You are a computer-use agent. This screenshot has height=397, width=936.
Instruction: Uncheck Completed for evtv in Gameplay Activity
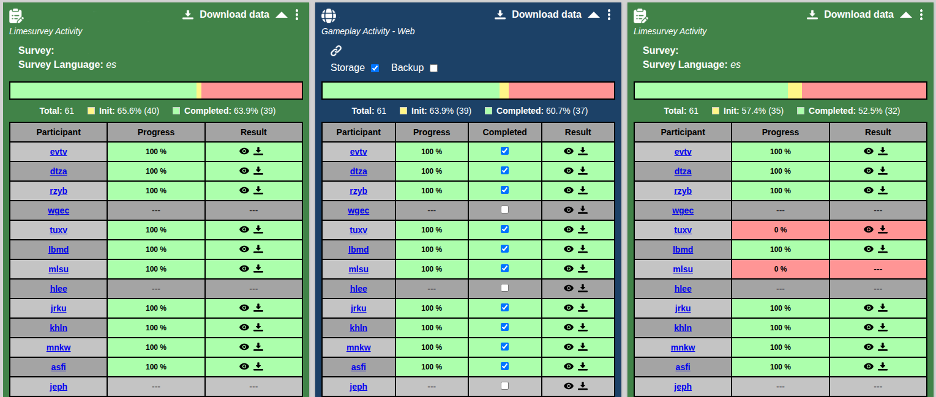(x=505, y=150)
